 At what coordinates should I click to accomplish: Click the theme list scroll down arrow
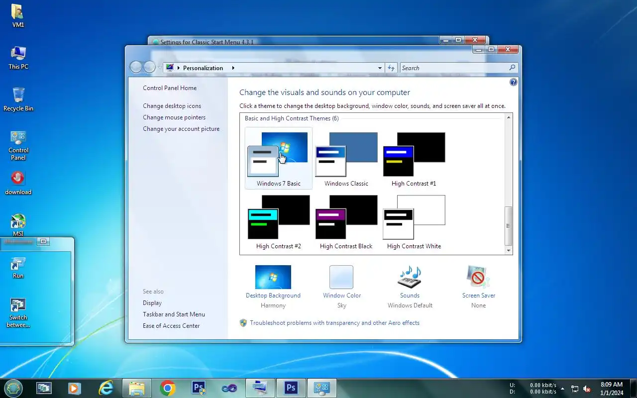pyautogui.click(x=509, y=250)
